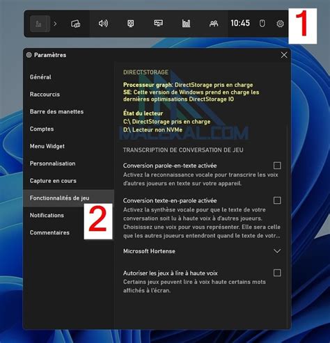Open the Xbox Social people icon
This screenshot has height=343, width=330.
tap(214, 24)
